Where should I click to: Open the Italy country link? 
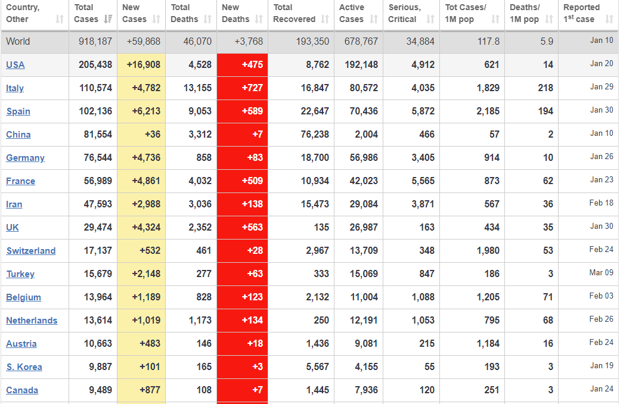[x=15, y=88]
